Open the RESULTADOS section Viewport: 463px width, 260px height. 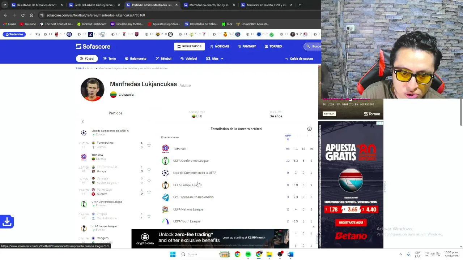pyautogui.click(x=189, y=47)
